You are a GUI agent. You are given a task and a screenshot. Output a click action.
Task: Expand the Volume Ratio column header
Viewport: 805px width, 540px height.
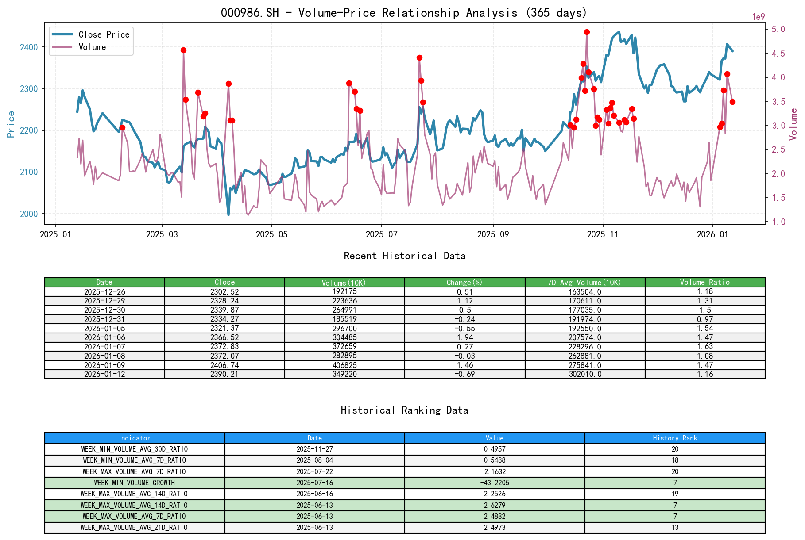pyautogui.click(x=706, y=282)
